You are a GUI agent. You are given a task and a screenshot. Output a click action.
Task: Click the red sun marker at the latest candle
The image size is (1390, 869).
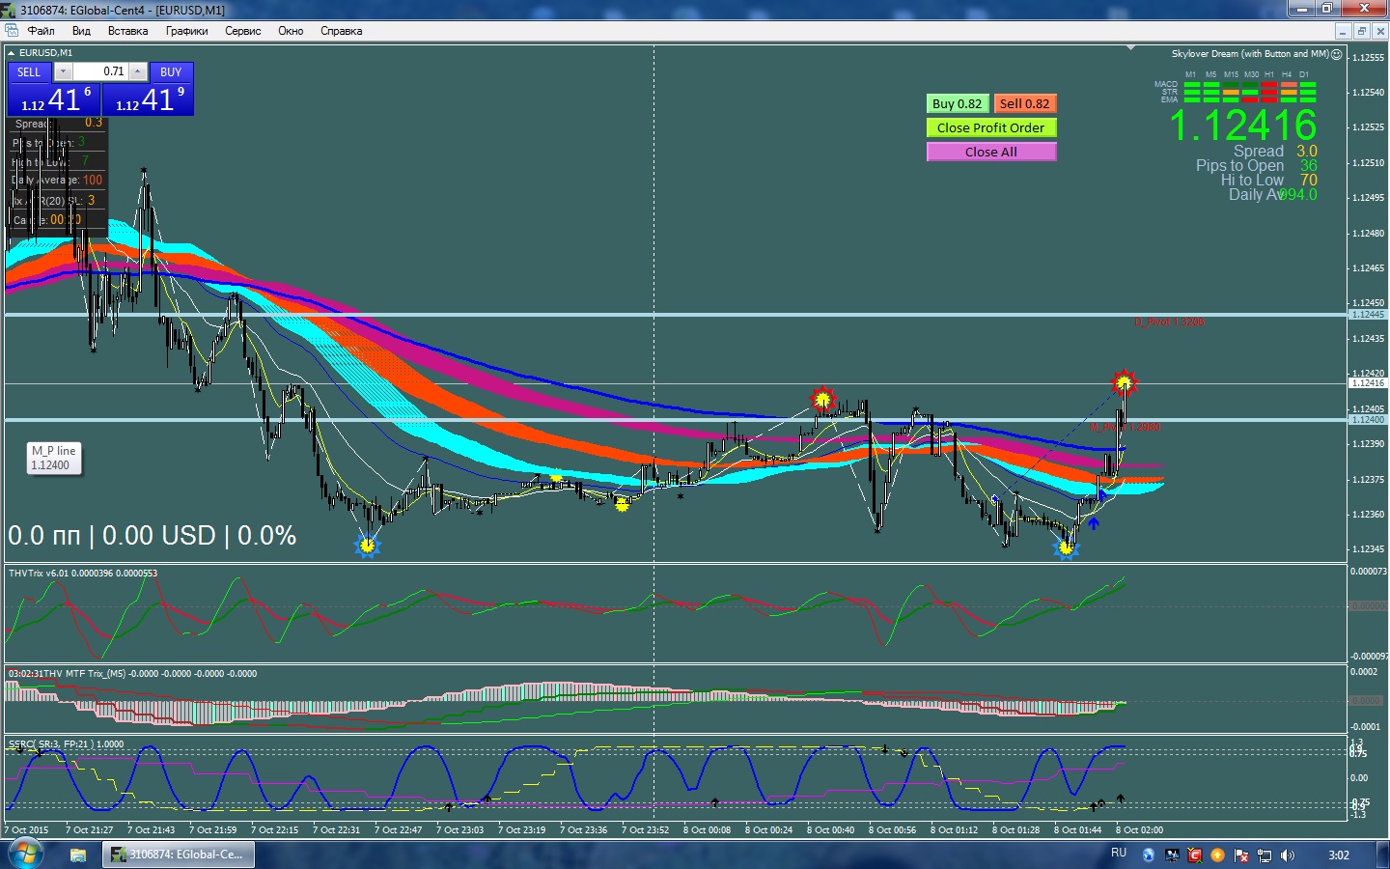coord(1123,383)
